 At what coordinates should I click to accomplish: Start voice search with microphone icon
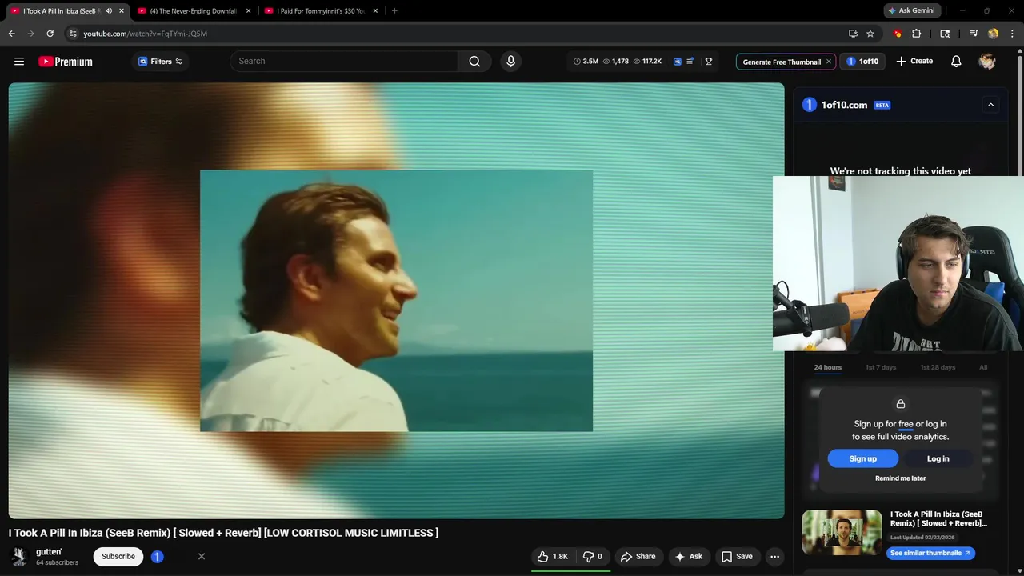point(510,62)
